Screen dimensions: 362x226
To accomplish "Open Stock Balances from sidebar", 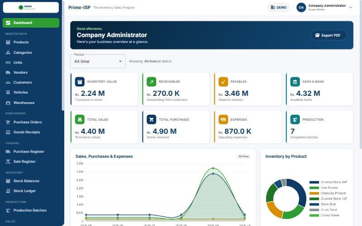I will 31,181.
